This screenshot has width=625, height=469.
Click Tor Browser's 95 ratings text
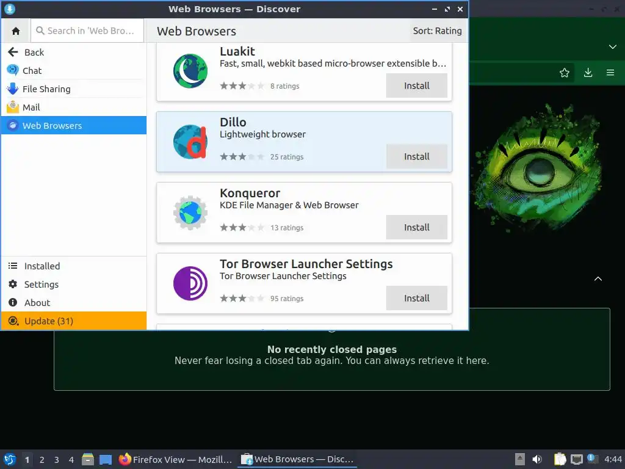point(287,299)
